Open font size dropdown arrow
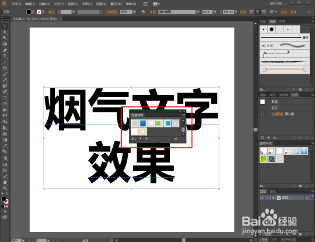This screenshot has height=242, width=315. [236, 12]
